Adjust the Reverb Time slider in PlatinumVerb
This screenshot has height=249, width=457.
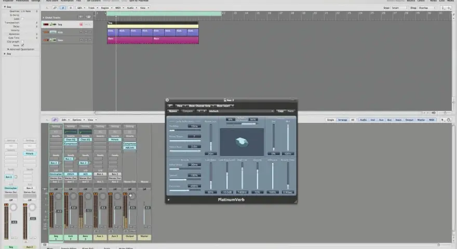pyautogui.click(x=288, y=176)
